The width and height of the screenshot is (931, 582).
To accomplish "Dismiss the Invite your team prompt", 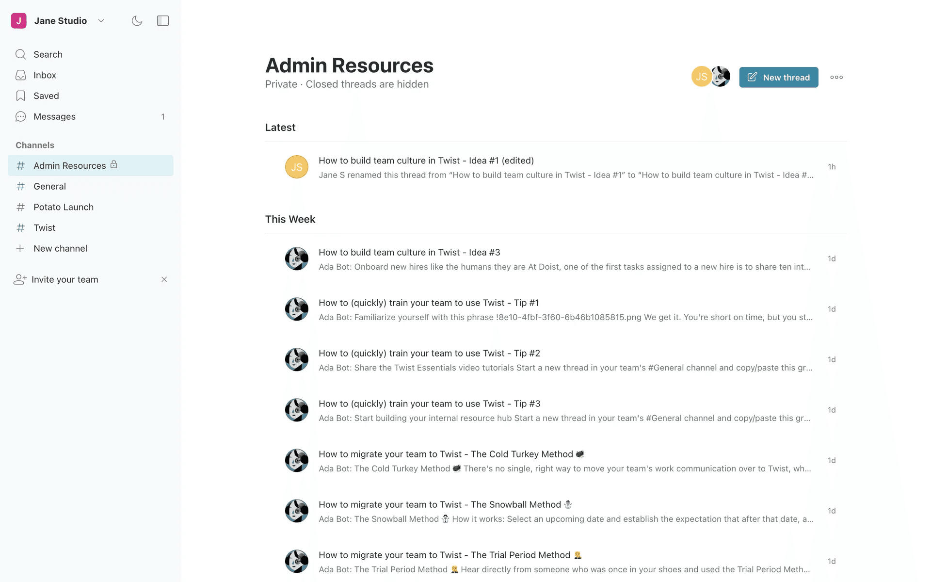I will 164,279.
